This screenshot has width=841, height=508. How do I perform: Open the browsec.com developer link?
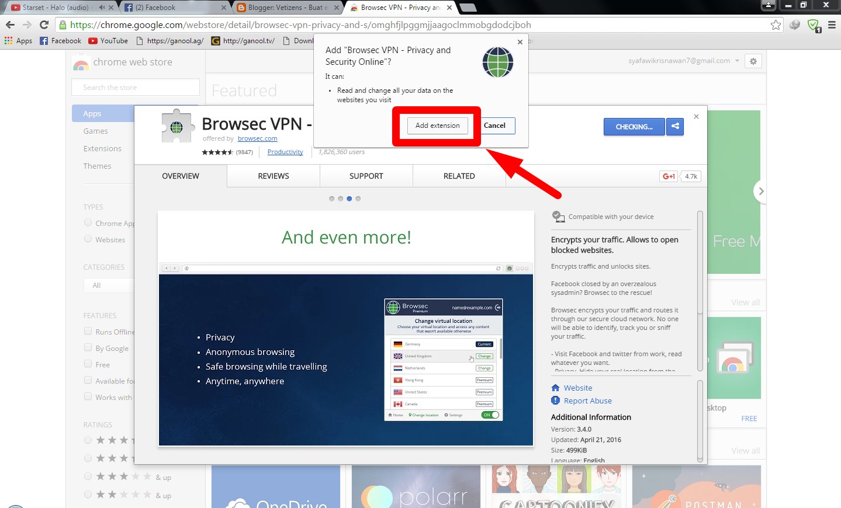[x=257, y=138]
